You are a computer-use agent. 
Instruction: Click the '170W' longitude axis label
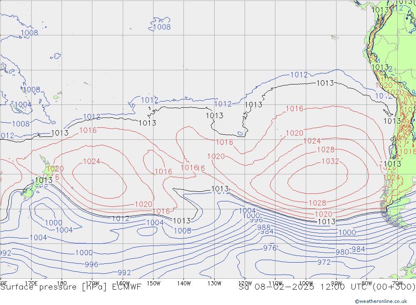(x=93, y=283)
